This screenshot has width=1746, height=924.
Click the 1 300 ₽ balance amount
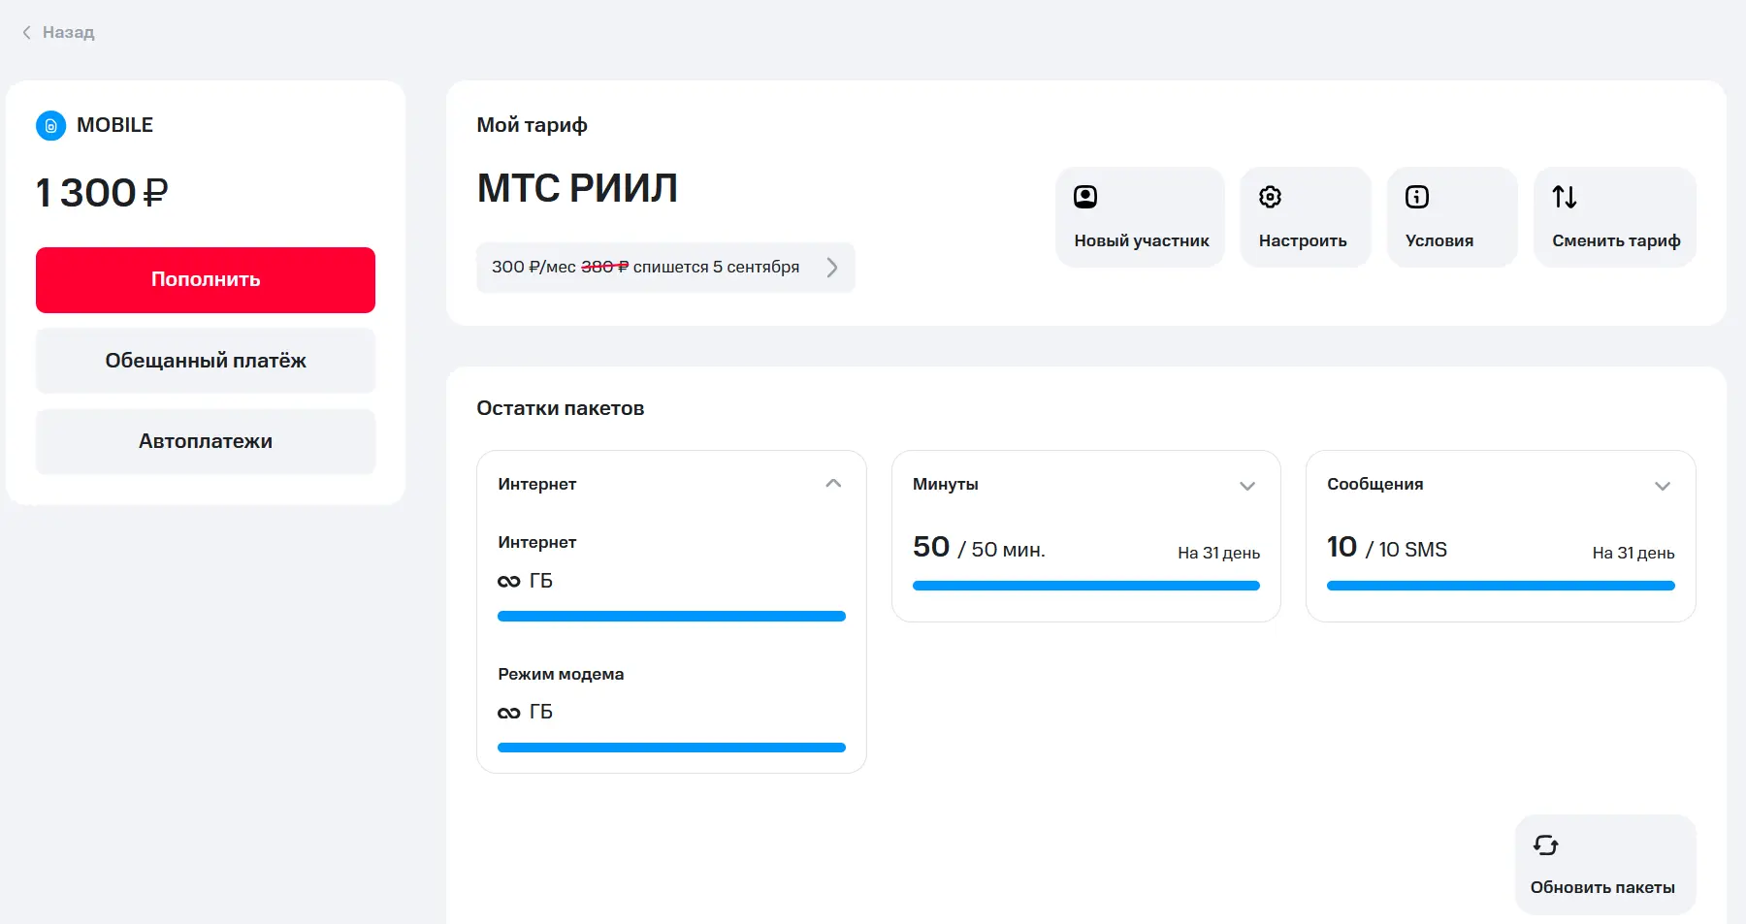pyautogui.click(x=102, y=193)
